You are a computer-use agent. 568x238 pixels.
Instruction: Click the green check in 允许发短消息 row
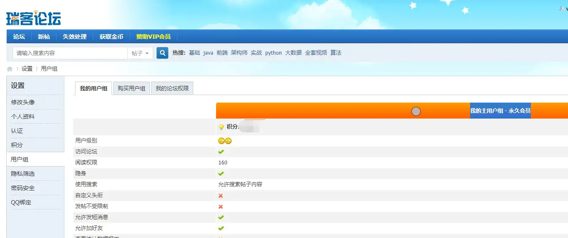click(x=221, y=217)
